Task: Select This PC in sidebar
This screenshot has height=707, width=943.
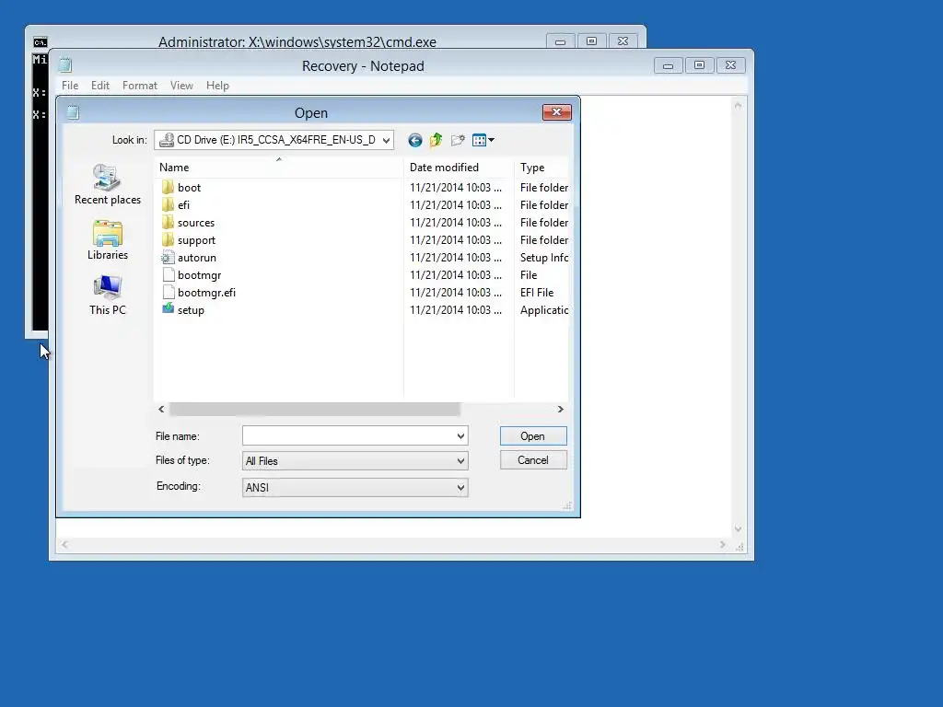Action: click(x=108, y=296)
